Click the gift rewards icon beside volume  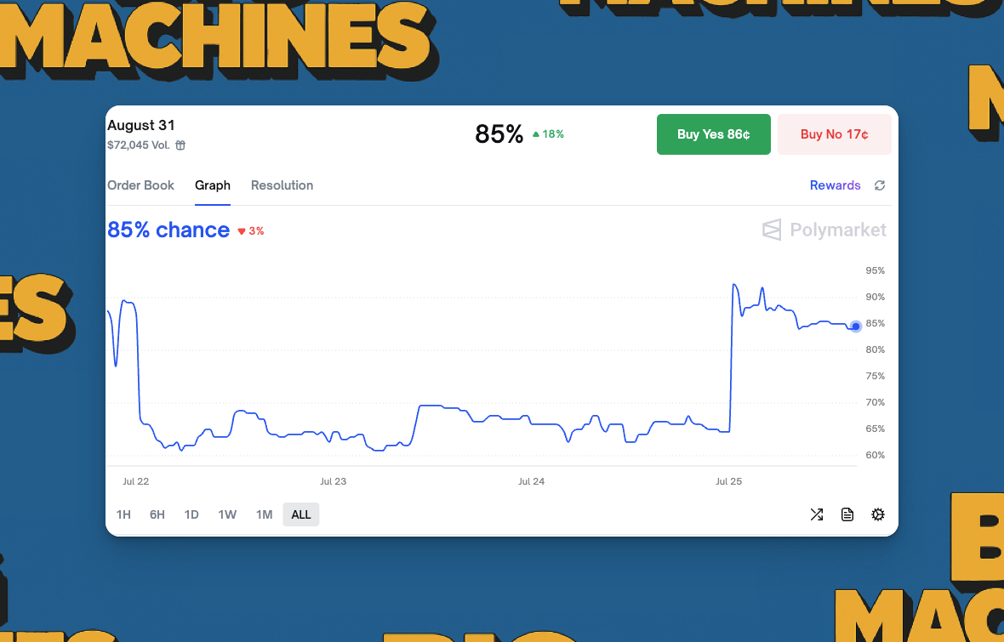click(180, 145)
